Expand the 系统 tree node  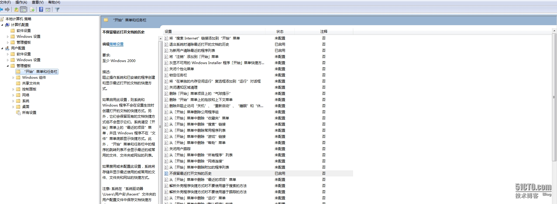click(13, 101)
